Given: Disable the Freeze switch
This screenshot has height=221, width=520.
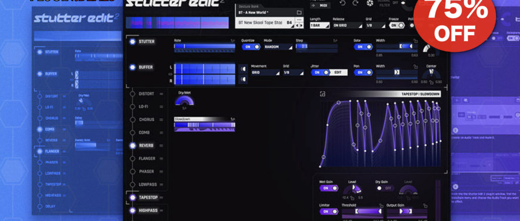Looking at the screenshot, I should coord(397,25).
